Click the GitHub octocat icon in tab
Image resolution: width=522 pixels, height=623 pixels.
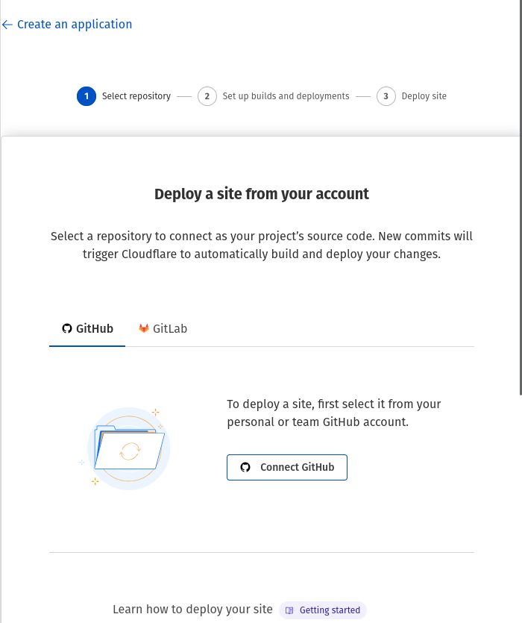67,328
